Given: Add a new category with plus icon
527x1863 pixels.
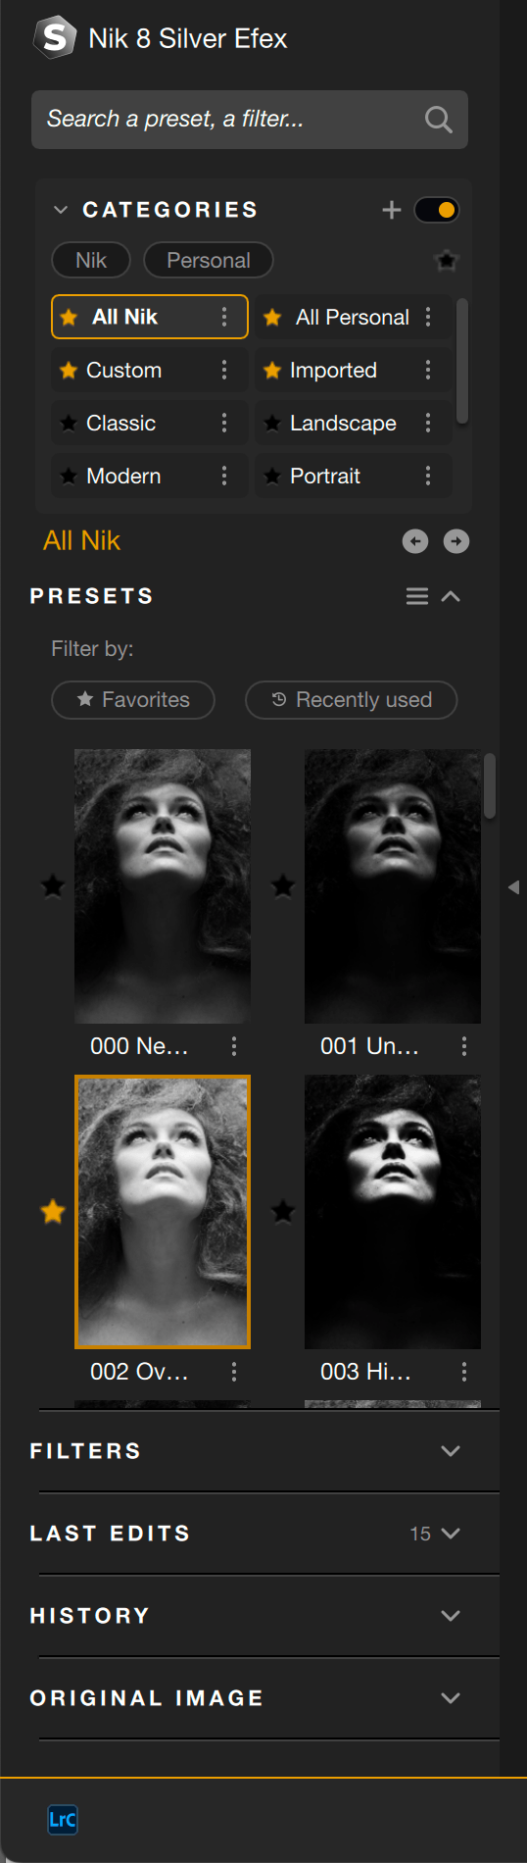Looking at the screenshot, I should click(392, 210).
